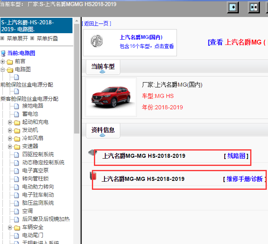Expand the 发动机 folder
This screenshot has height=244, width=268.
point(10,130)
